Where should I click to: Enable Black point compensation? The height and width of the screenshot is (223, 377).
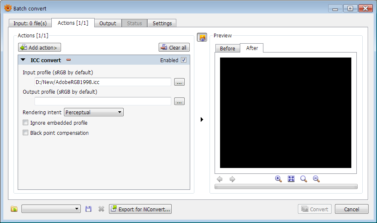pos(26,133)
